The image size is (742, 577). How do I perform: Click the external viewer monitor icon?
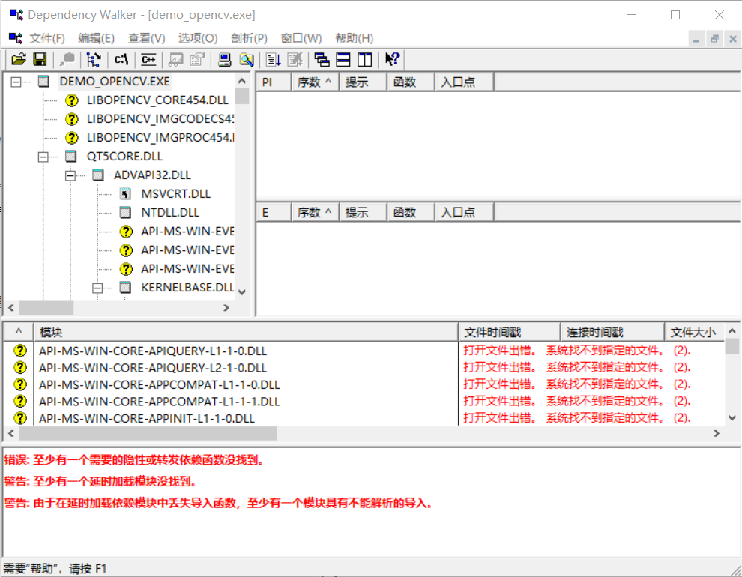pos(224,59)
